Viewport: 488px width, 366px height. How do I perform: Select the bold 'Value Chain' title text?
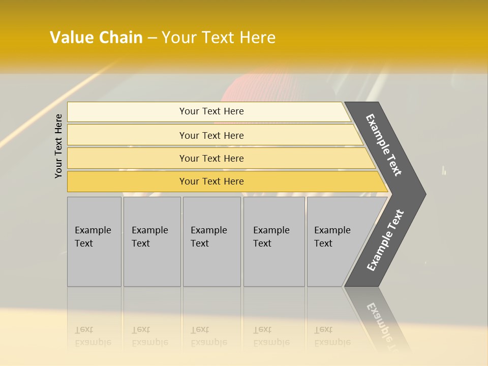[96, 37]
